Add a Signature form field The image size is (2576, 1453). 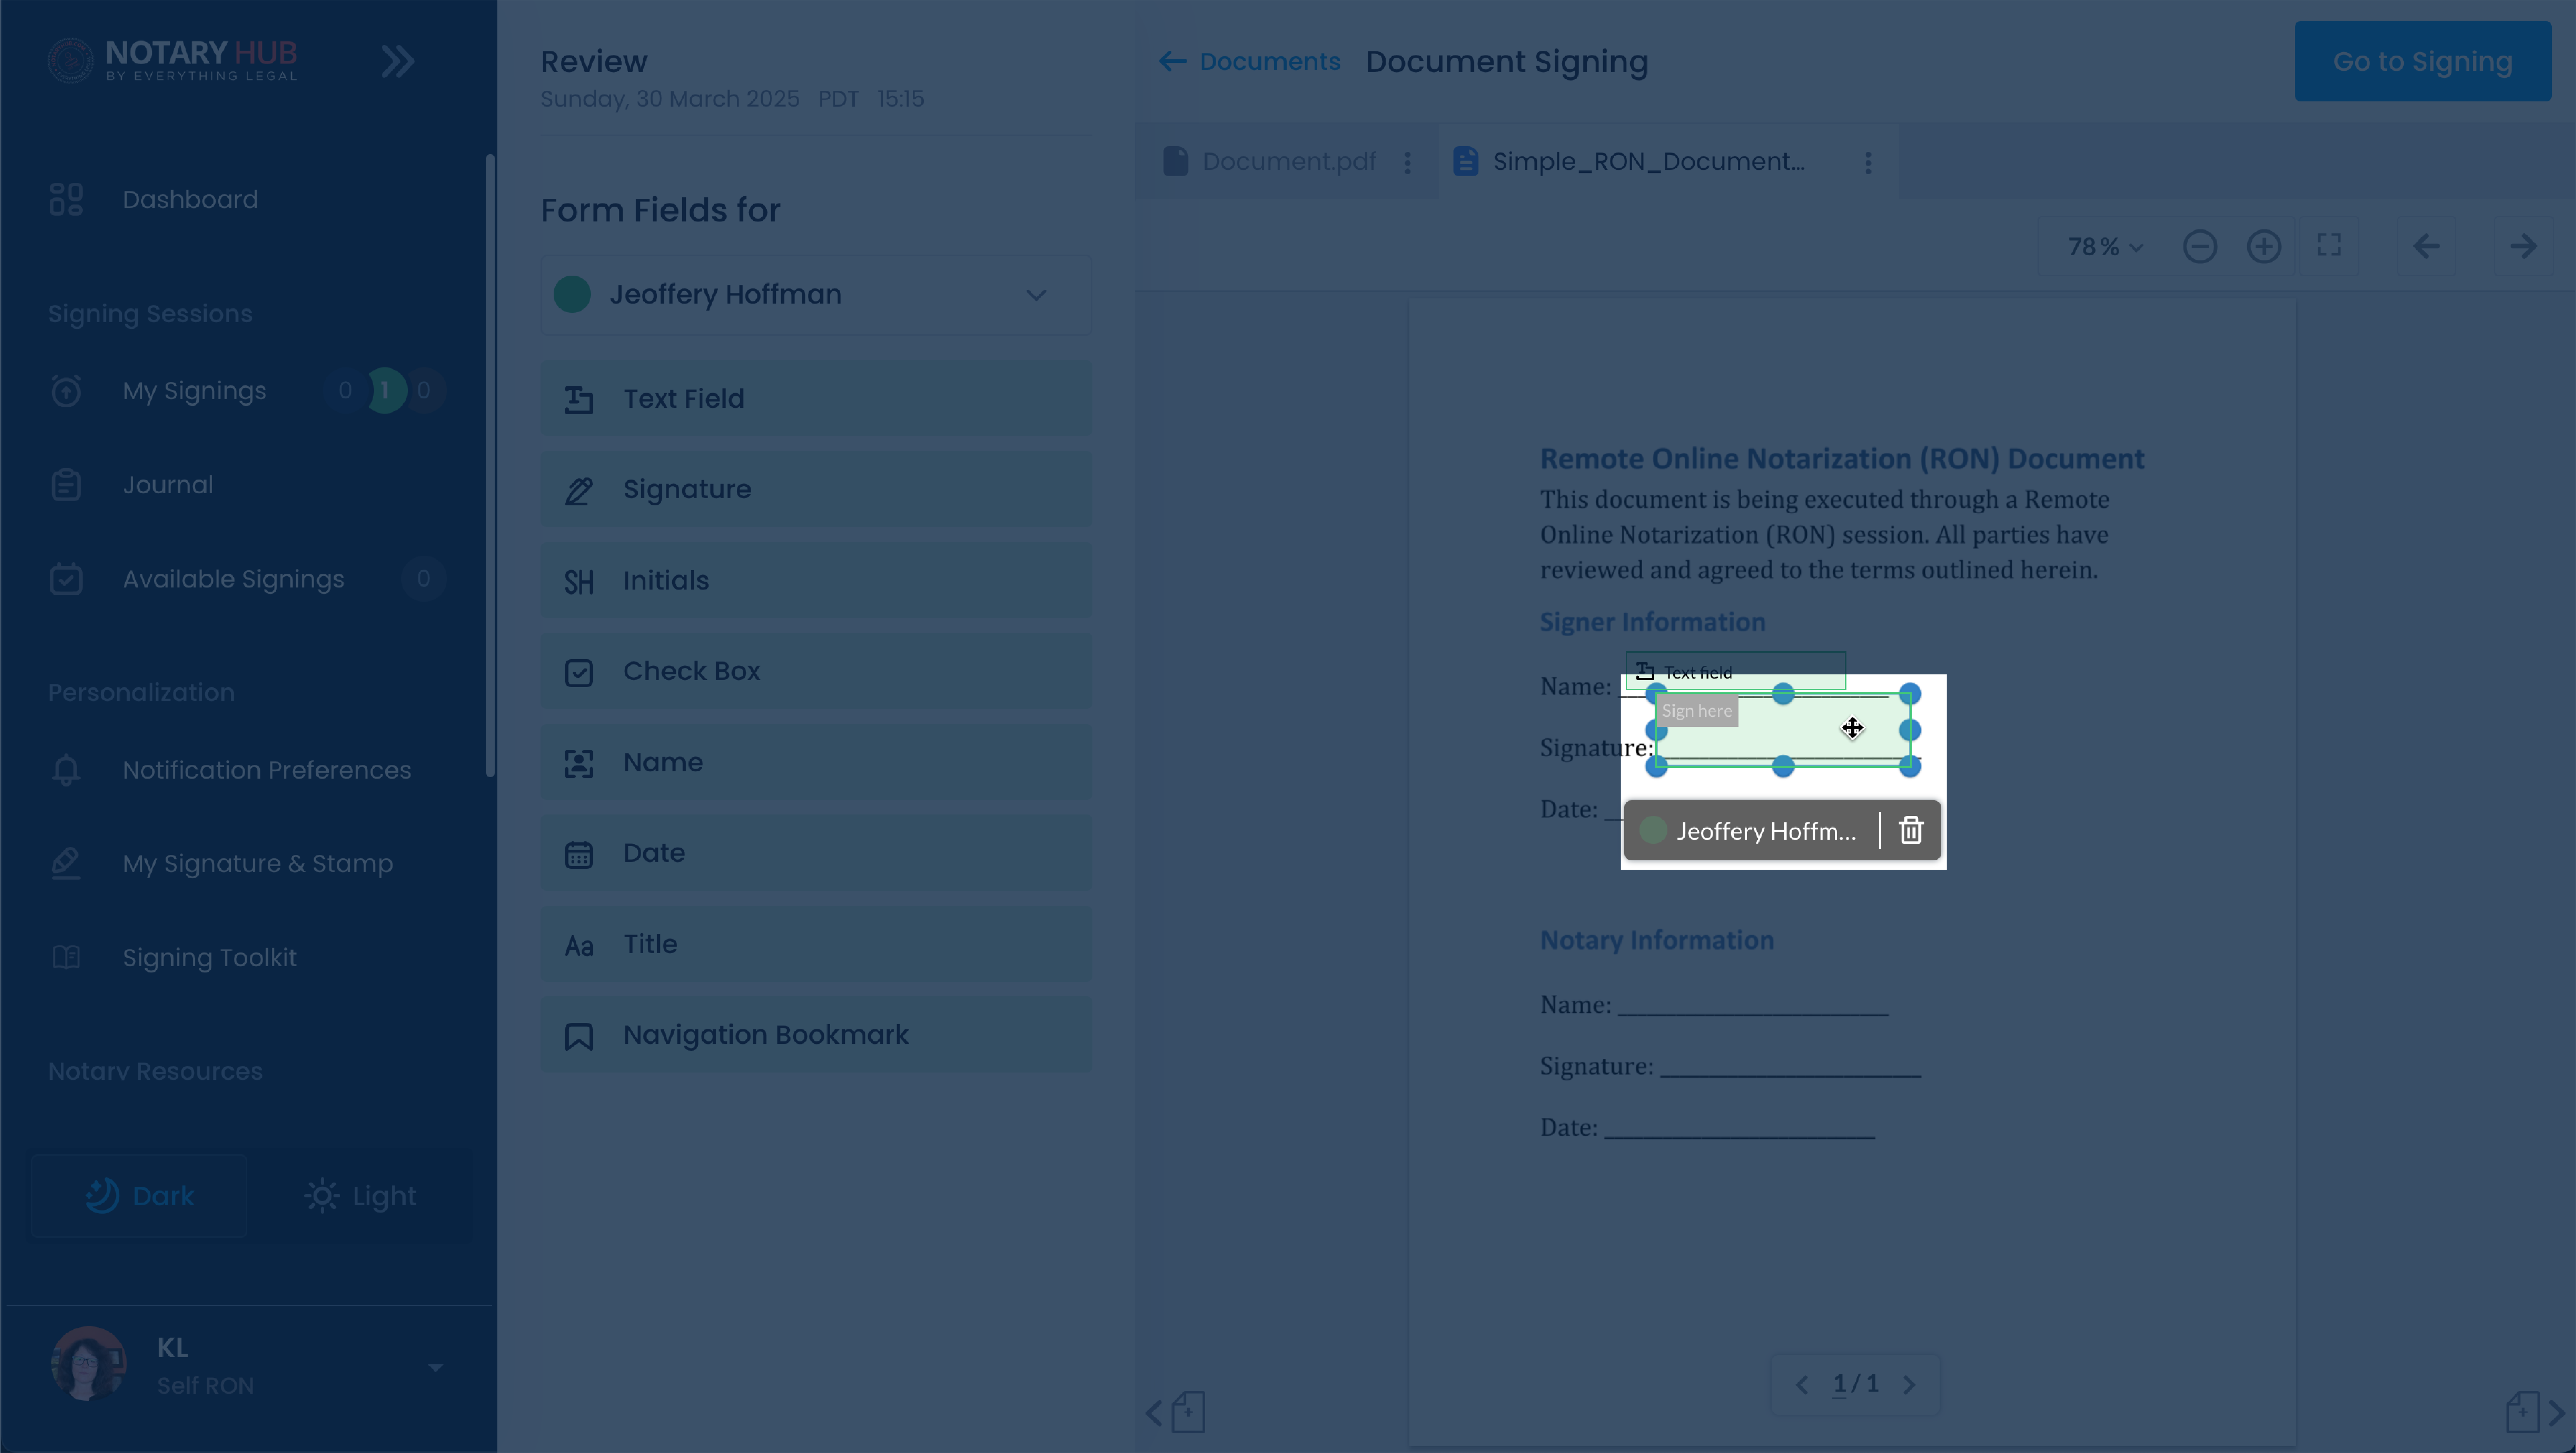(x=816, y=489)
